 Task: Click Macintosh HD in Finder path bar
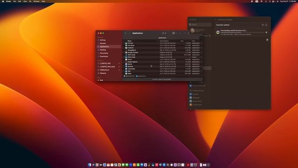pos(129,76)
